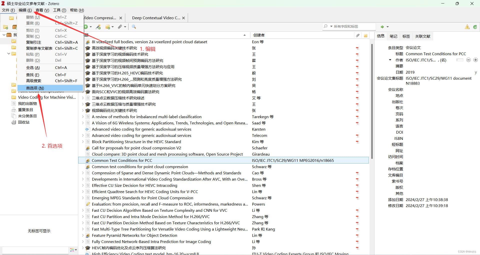The image size is (480, 255).
Task: Select the Common Test Conditions for PCC row
Action: pos(224,161)
